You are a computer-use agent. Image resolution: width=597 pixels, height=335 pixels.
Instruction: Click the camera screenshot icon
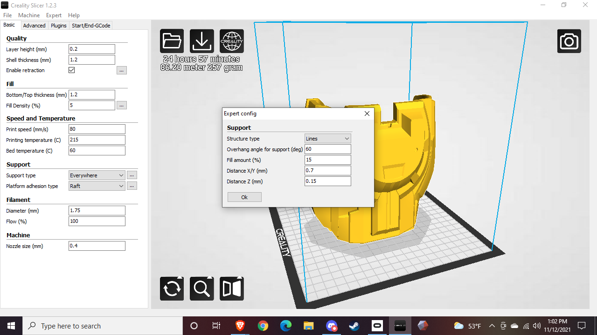pos(569,41)
